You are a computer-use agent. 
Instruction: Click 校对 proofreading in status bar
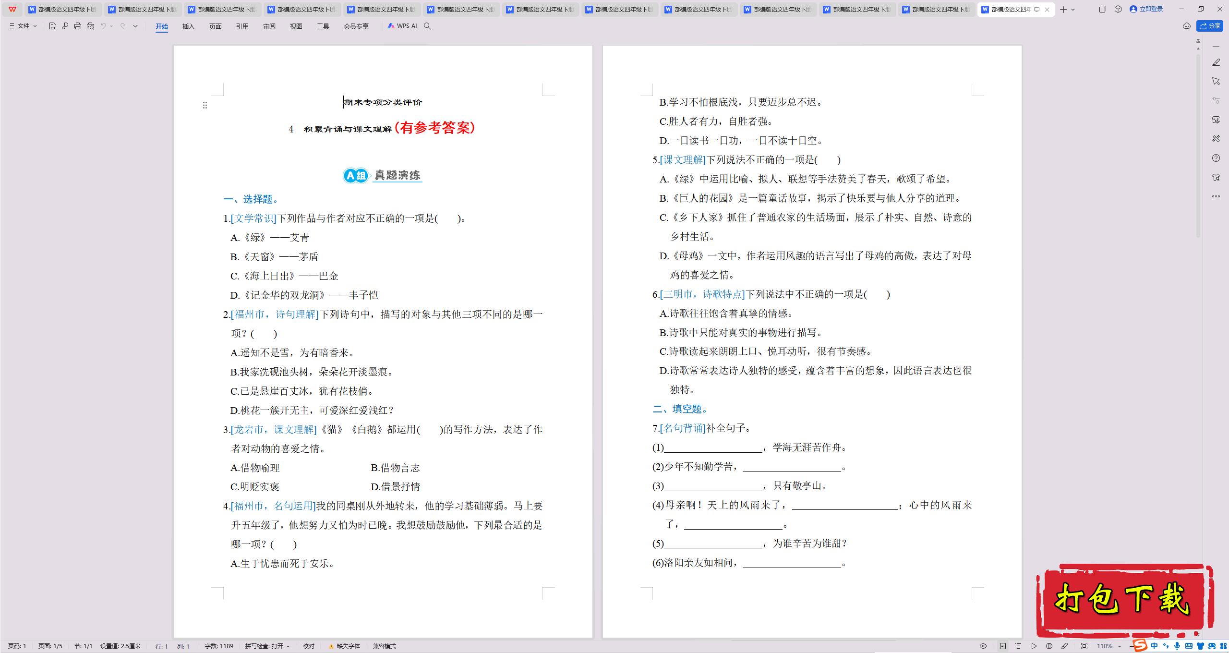pos(309,646)
